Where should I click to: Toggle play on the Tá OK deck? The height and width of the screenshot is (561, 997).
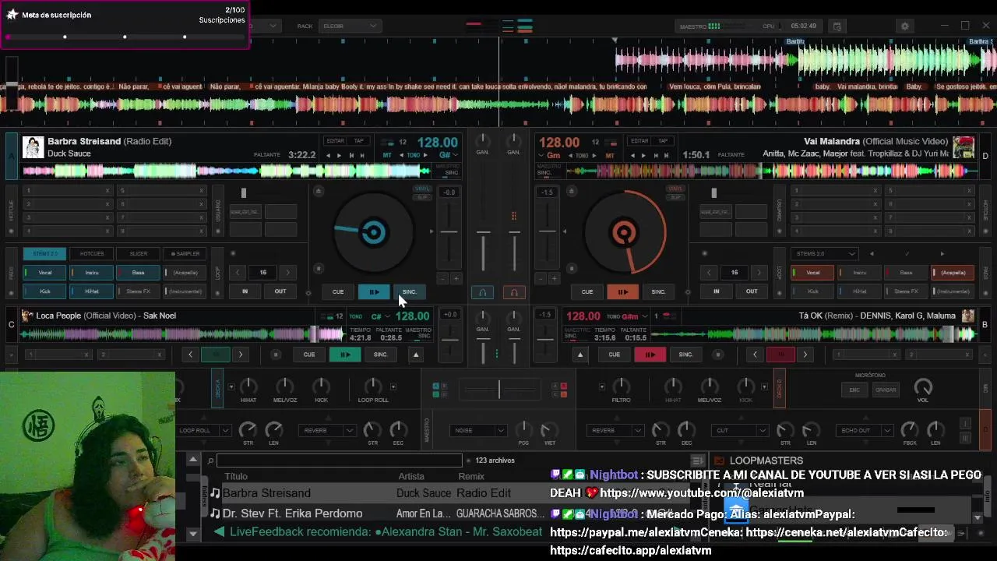650,355
